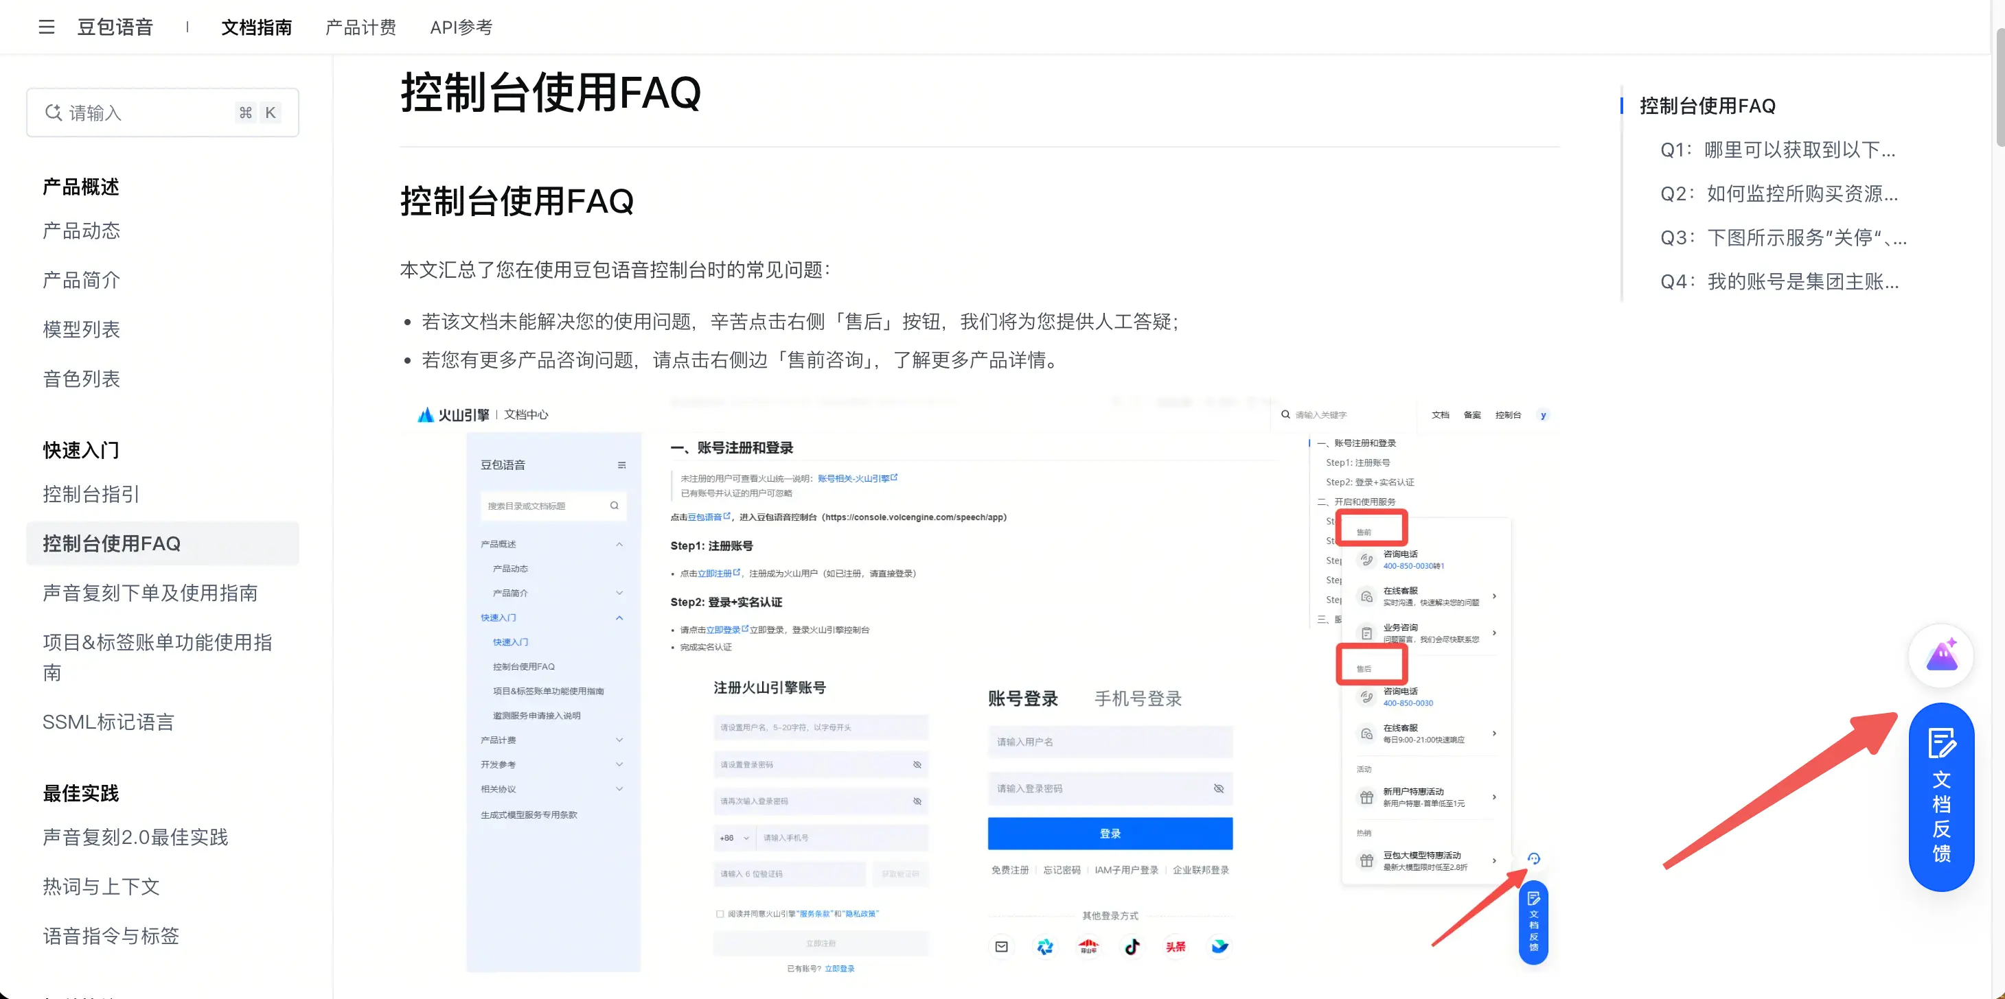The image size is (2005, 999).
Task: Open 声音复刻2.0最佳实践 page
Action: click(x=135, y=836)
